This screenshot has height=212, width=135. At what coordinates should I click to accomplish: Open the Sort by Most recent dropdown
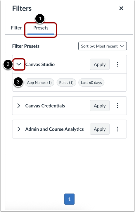[103, 46]
